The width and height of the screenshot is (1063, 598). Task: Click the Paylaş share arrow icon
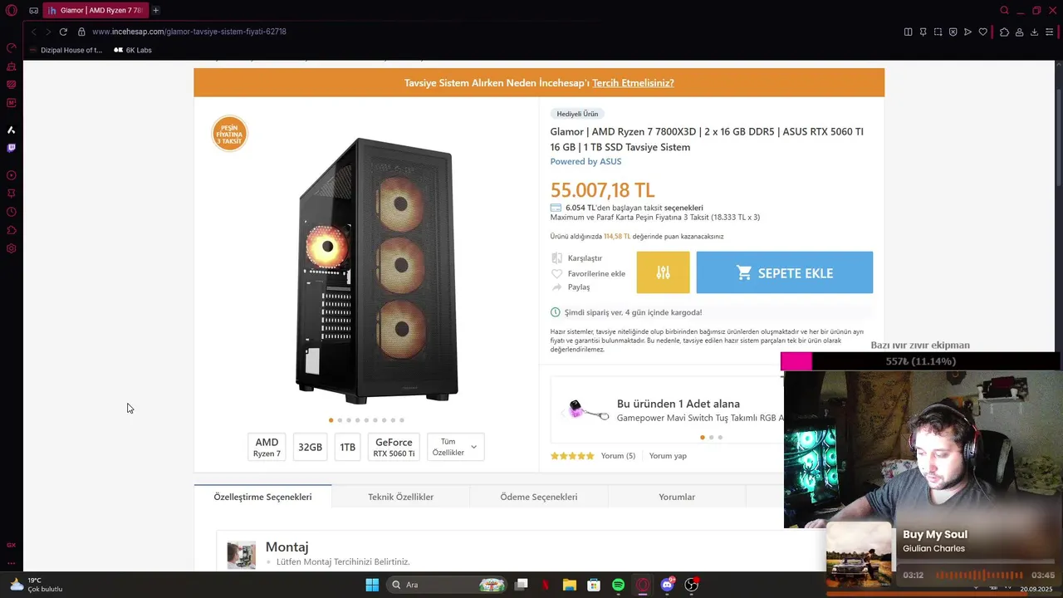click(556, 287)
